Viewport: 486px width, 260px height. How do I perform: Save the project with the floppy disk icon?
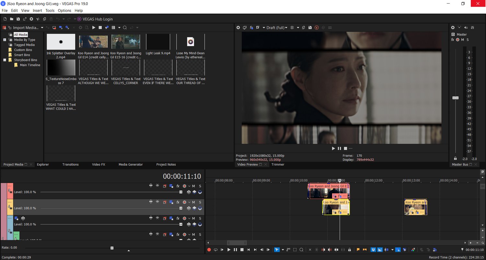point(18,19)
